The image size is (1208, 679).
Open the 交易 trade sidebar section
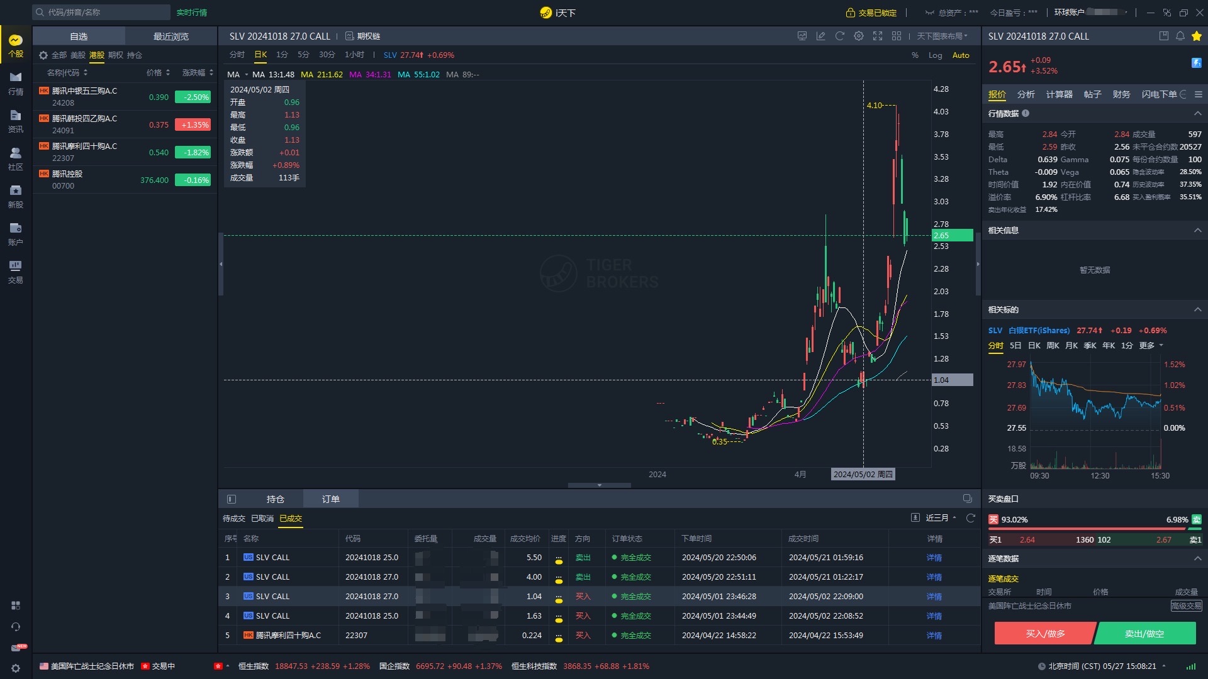tap(15, 272)
